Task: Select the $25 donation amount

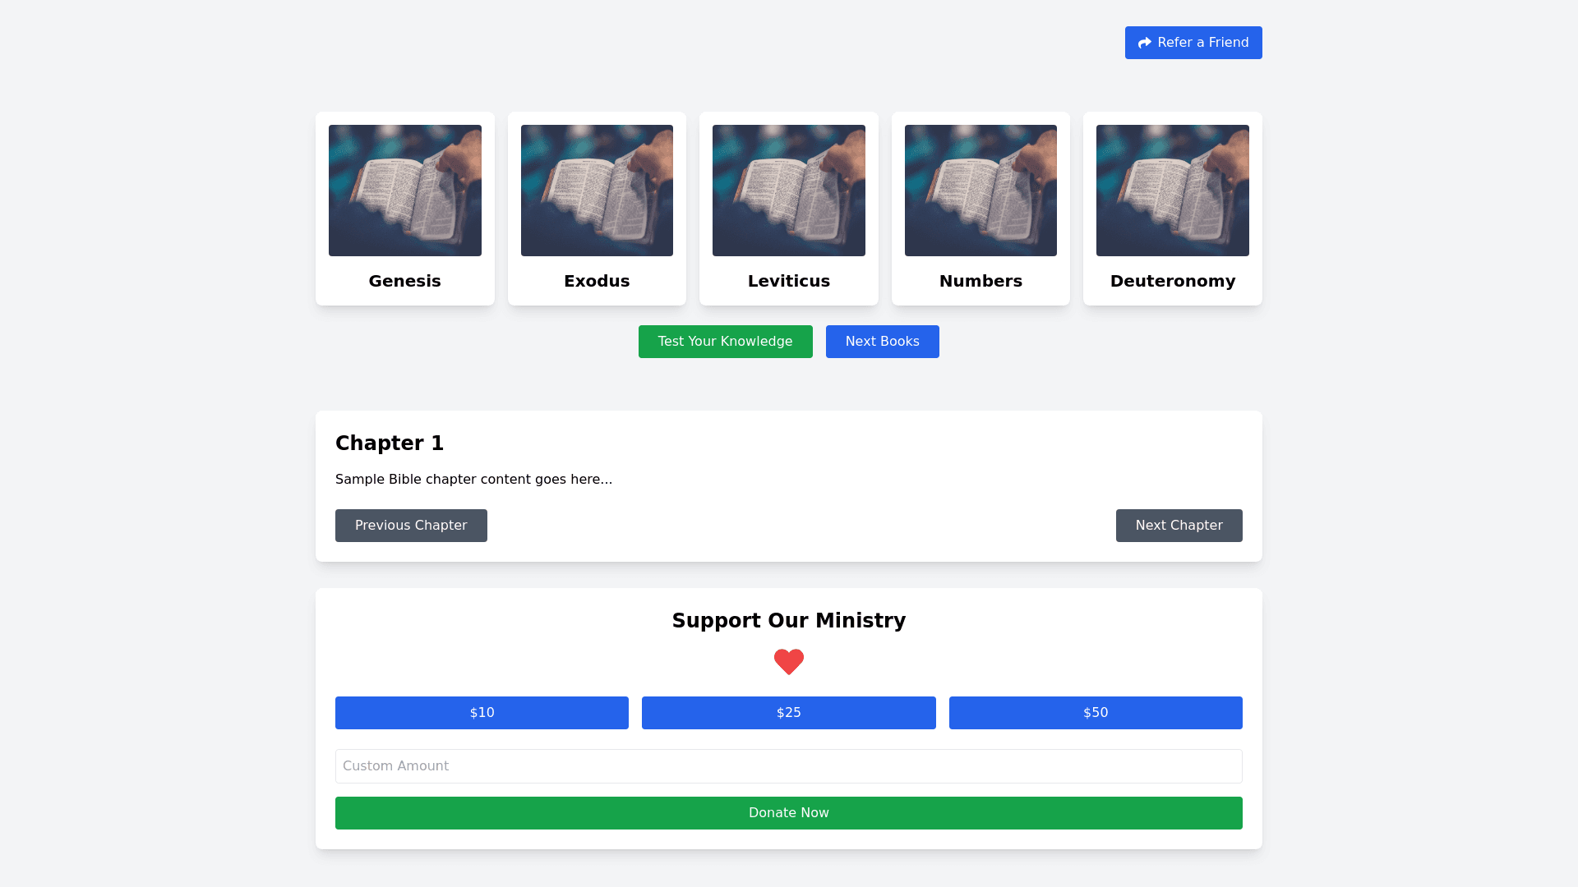Action: 788,712
